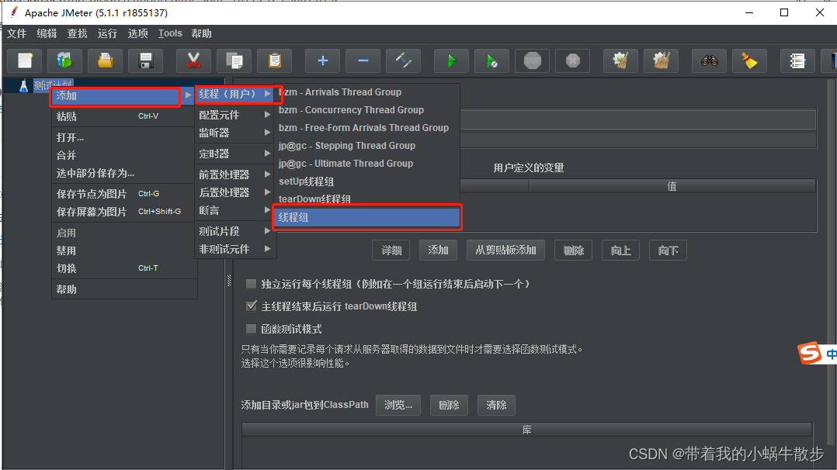Toggle run thread groups independently checkbox
The height and width of the screenshot is (470, 837).
251,284
